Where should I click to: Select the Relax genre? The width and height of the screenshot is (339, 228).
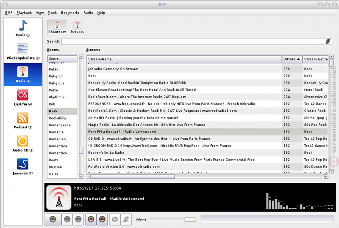click(62, 69)
